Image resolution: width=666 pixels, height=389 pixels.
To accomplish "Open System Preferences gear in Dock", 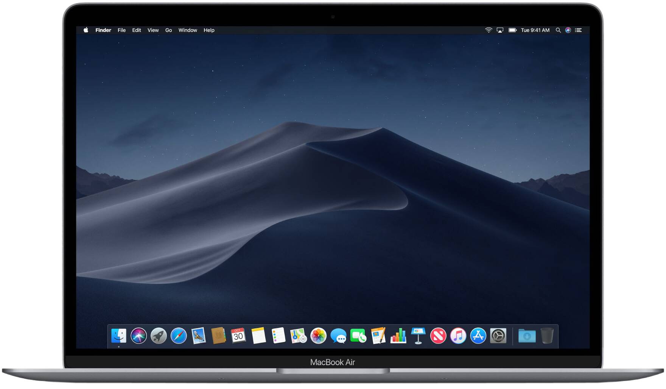I will [498, 336].
